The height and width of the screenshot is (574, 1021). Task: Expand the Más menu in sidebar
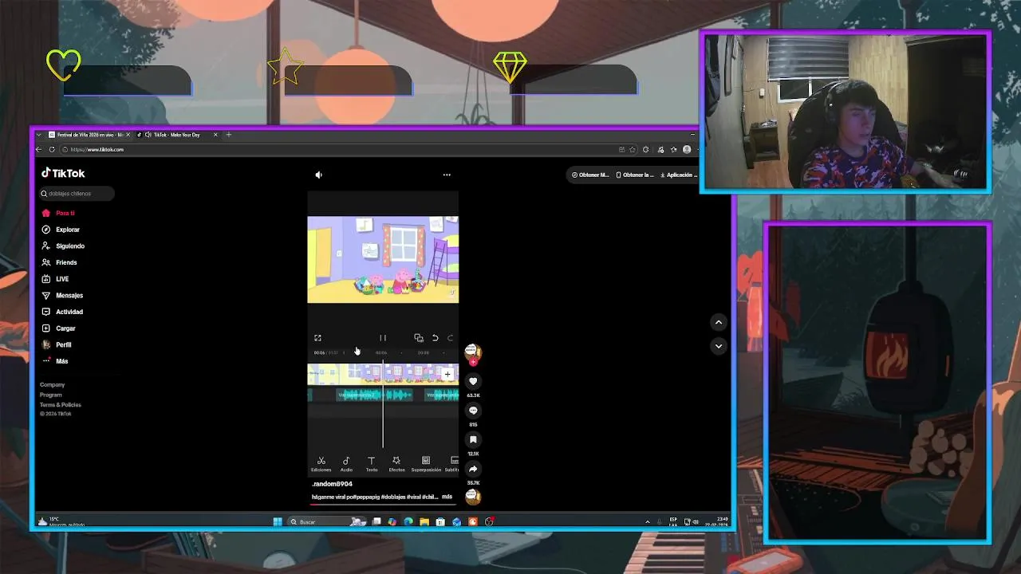tap(55, 361)
